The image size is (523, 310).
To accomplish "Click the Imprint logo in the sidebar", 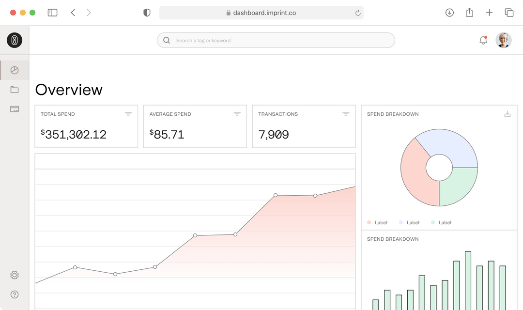I will 15,40.
